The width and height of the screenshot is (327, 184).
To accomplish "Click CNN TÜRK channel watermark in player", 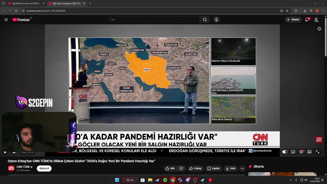I will 319,139.
